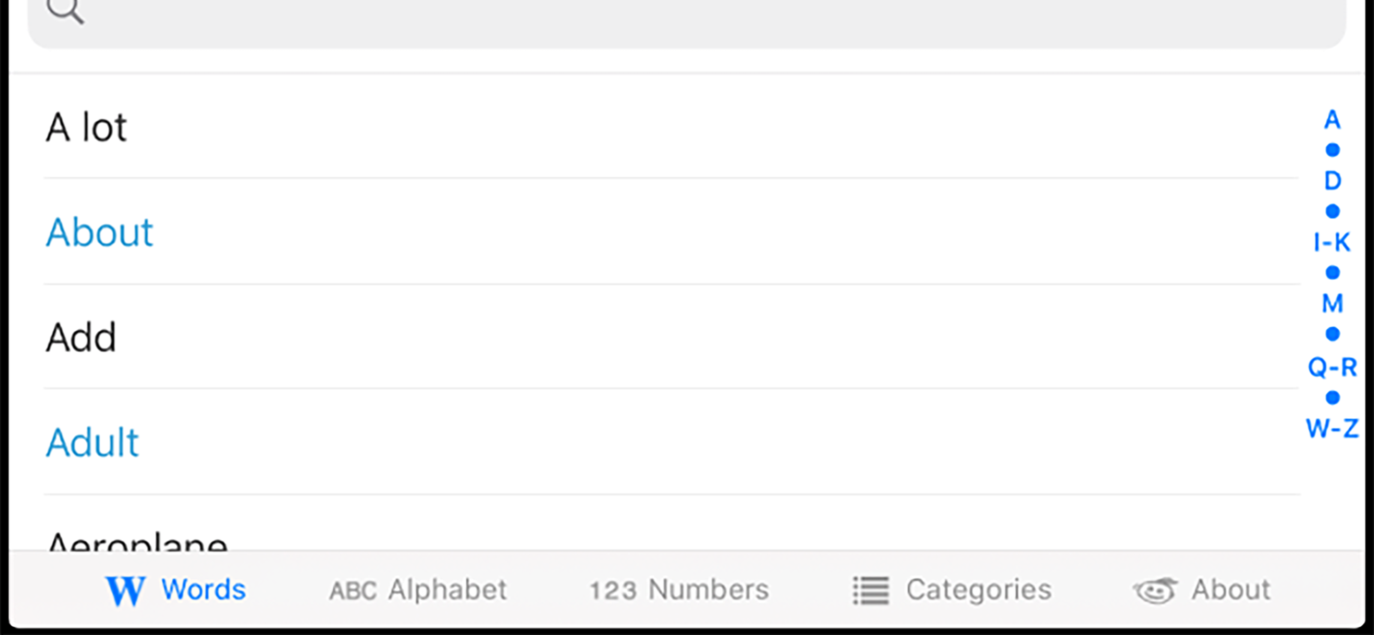Open the word entry About

point(100,231)
